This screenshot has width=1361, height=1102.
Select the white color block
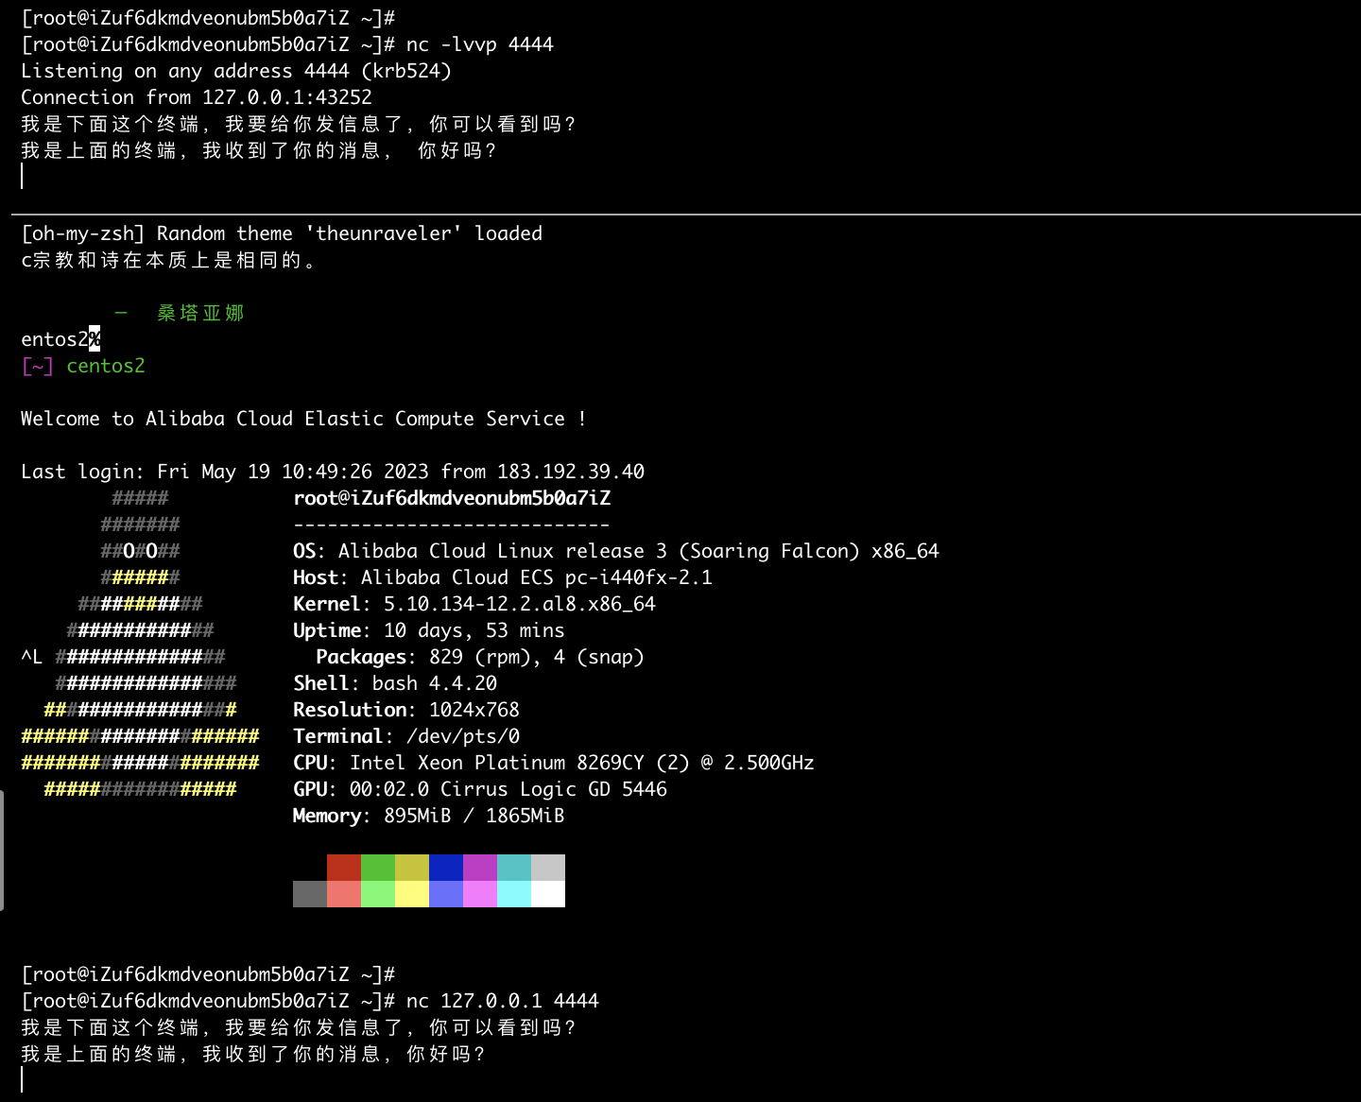coord(547,894)
